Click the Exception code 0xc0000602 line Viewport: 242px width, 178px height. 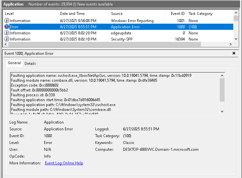coord(35,85)
